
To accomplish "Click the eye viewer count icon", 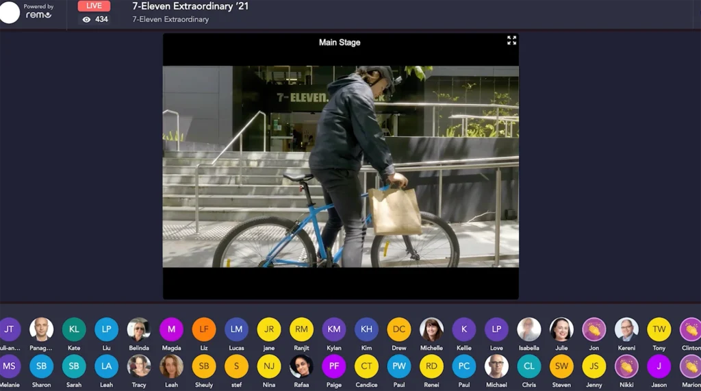I will click(87, 19).
